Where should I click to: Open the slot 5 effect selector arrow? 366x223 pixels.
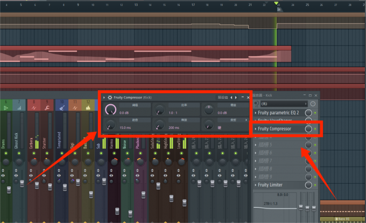[256, 145]
